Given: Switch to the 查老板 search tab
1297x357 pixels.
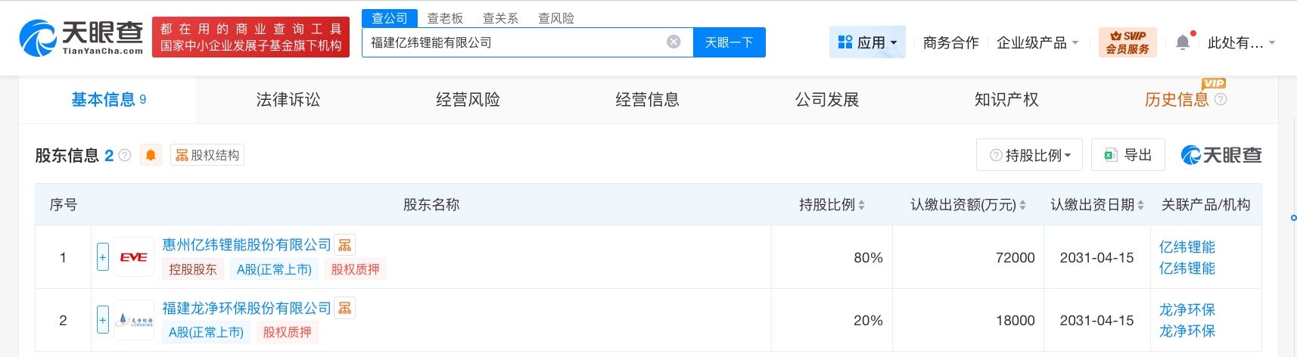Looking at the screenshot, I should 445,18.
